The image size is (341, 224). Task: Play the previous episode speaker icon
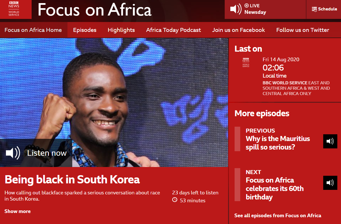330,141
